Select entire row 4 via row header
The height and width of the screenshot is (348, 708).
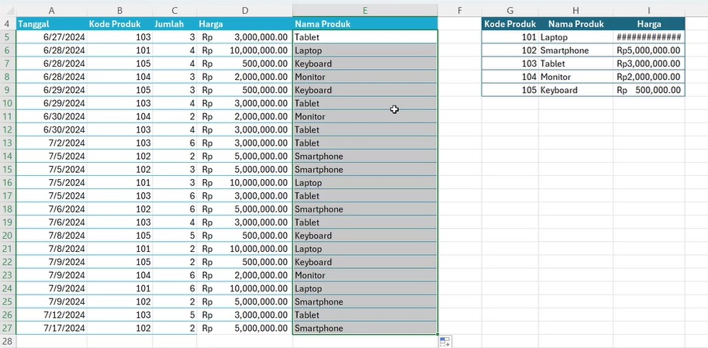(x=7, y=24)
